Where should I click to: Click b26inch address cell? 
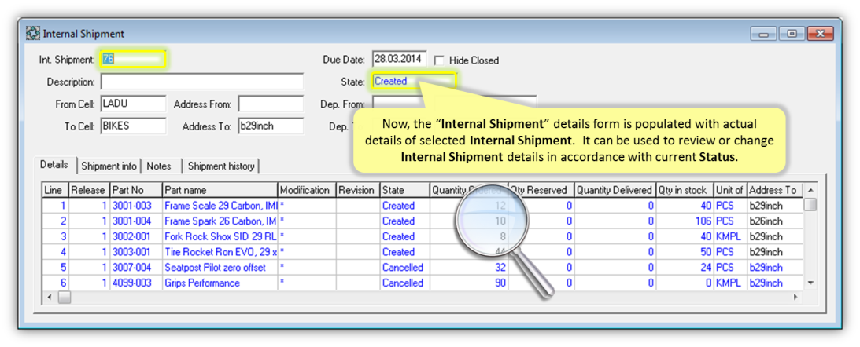pyautogui.click(x=774, y=221)
